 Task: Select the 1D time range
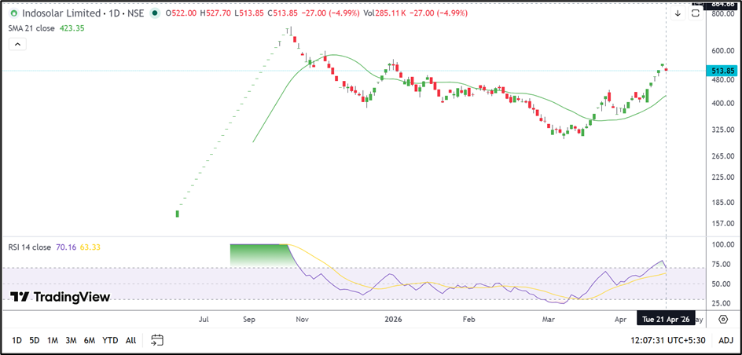(x=17, y=340)
